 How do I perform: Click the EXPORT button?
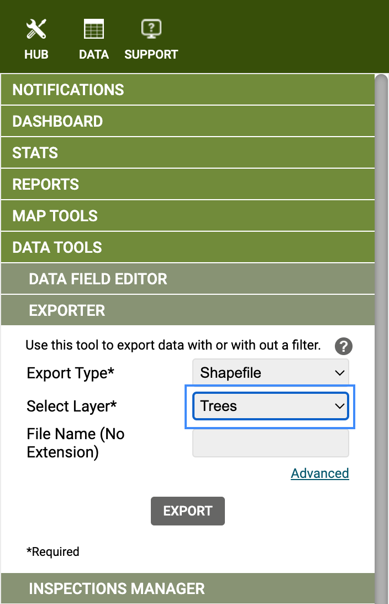click(188, 511)
